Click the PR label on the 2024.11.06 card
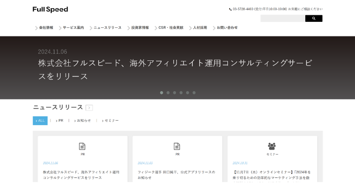Screen dimensions: 355x185 tap(82, 155)
